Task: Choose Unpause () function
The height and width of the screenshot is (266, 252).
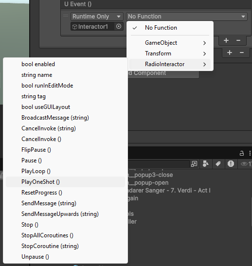Action: click(x=65, y=257)
